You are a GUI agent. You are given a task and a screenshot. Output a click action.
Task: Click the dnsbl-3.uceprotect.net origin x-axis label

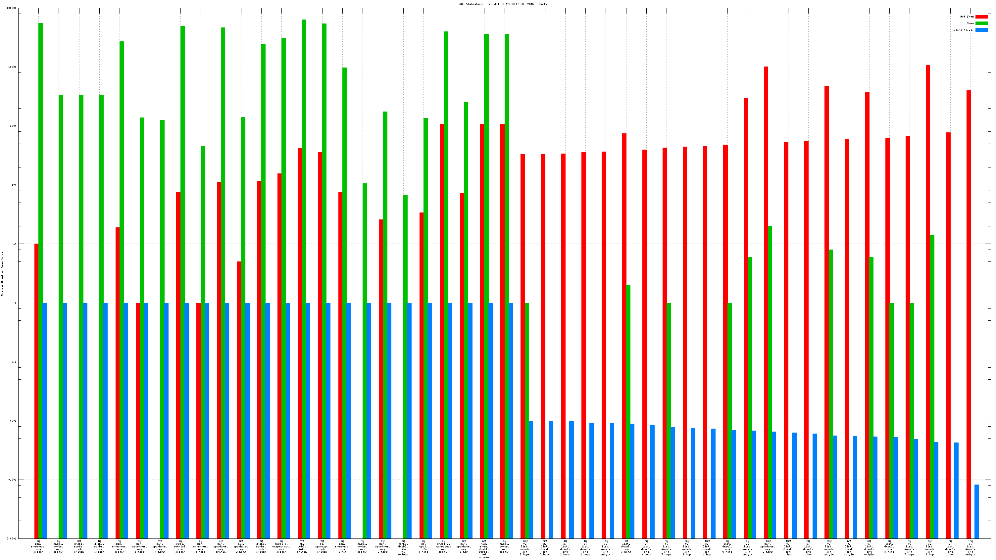pos(281,546)
